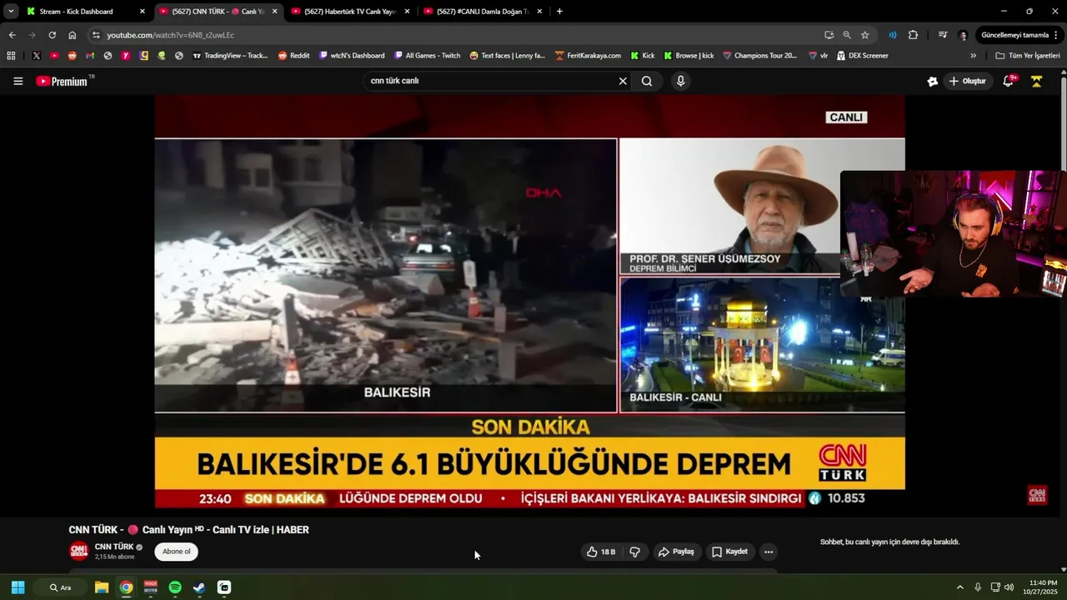1067x600 pixels.
Task: Like the CNN TÜRK live video
Action: [x=601, y=552]
